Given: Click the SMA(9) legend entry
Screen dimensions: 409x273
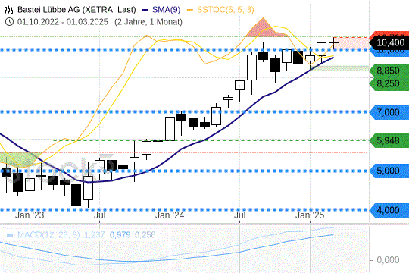Looking at the screenshot, I should pos(161,10).
